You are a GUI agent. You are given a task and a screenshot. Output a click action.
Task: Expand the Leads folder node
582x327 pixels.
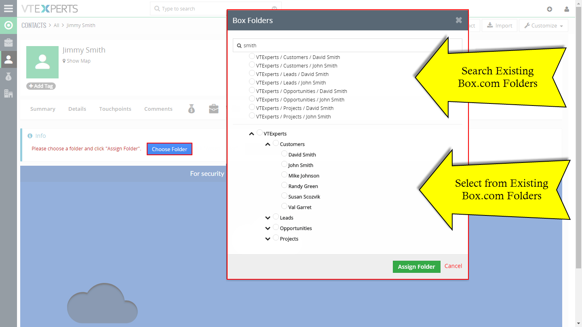(x=268, y=218)
